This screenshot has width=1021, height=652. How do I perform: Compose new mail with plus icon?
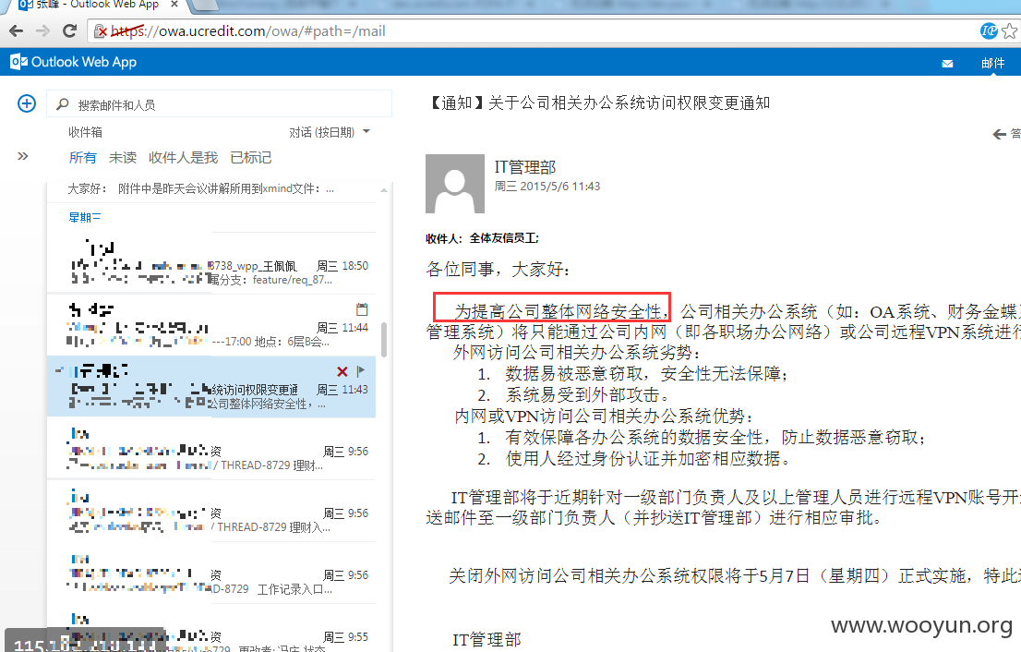click(x=27, y=103)
